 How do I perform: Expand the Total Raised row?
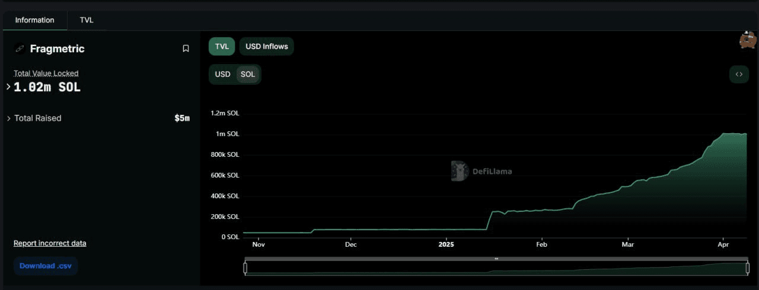click(8, 118)
